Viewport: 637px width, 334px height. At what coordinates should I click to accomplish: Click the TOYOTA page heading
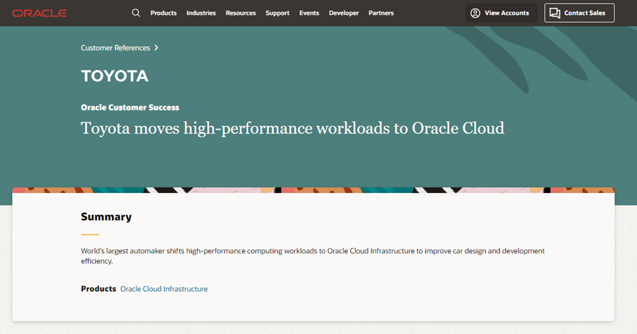[x=114, y=76]
